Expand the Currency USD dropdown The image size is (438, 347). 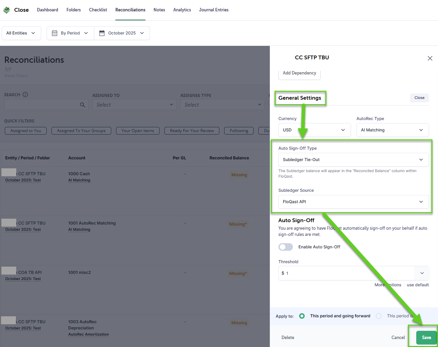(x=314, y=130)
